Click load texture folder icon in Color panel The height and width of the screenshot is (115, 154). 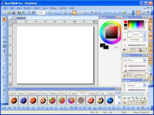point(124,40)
